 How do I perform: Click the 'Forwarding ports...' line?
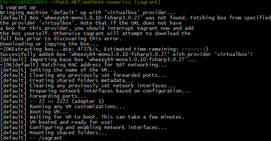pyautogui.click(x=43, y=96)
